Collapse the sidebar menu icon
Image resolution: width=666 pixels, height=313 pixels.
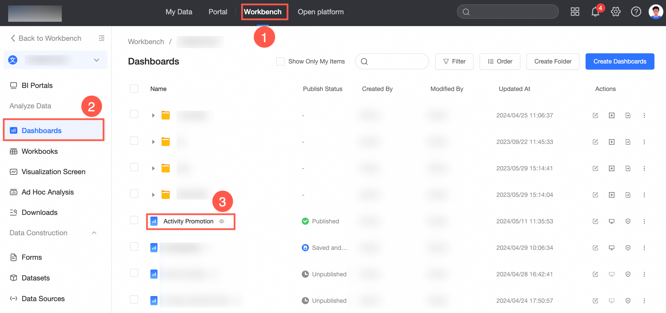[x=101, y=38]
